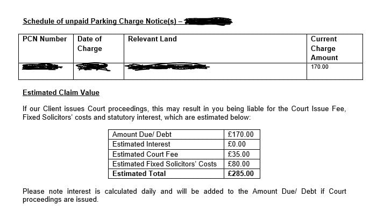Screen dimensions: 377x212
Task: Click the Date of Charge column header
Action: coord(90,43)
